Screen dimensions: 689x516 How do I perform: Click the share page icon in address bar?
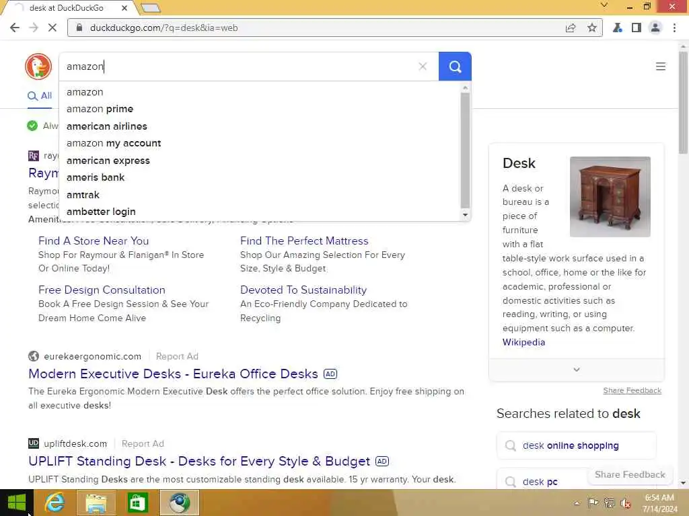[x=571, y=28]
